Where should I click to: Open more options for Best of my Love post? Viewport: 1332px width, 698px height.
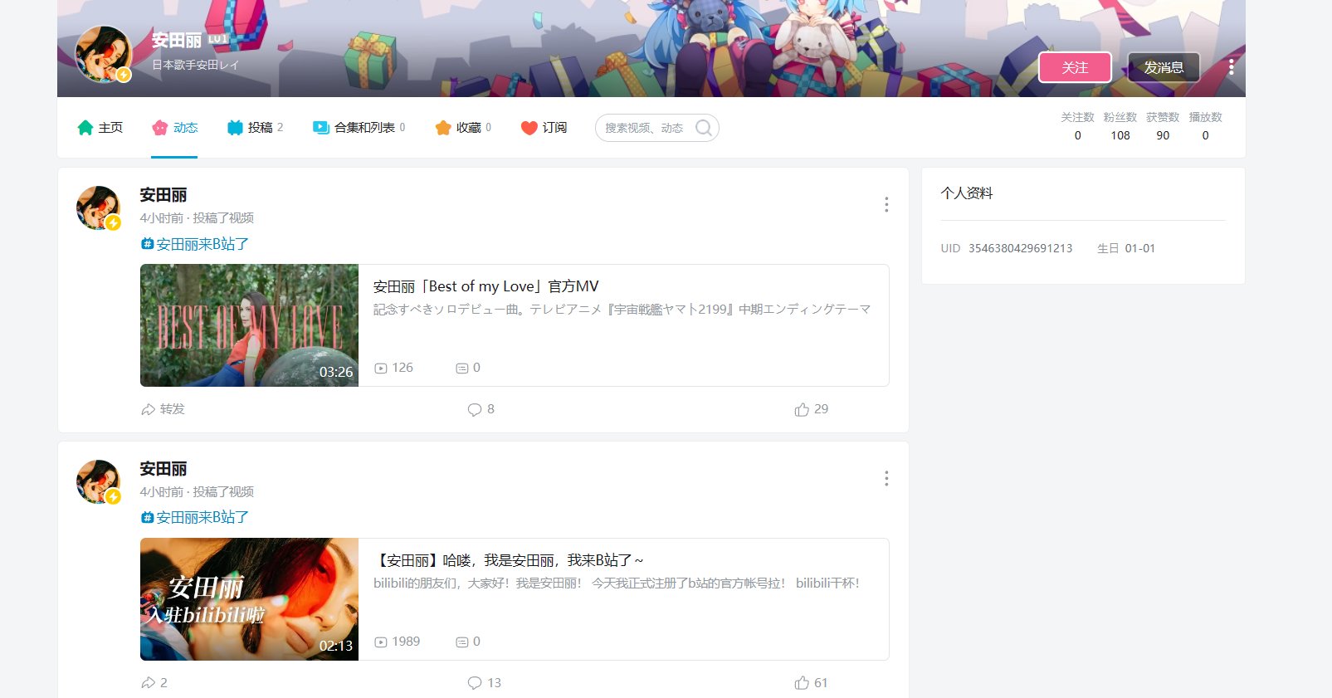pyautogui.click(x=886, y=204)
